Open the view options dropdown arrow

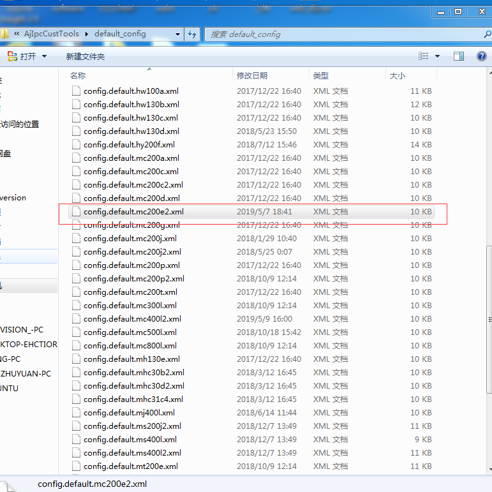point(437,56)
